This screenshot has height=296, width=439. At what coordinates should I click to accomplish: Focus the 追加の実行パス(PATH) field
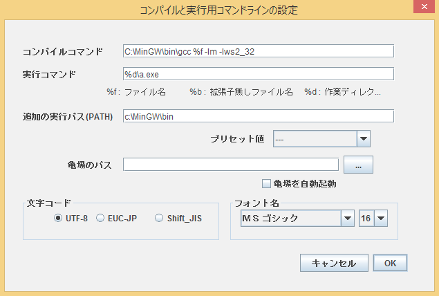(258, 116)
